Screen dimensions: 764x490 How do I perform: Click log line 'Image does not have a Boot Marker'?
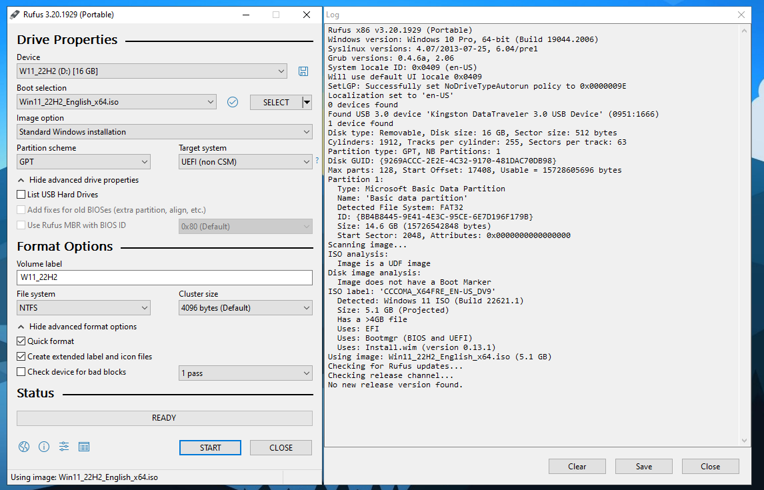(x=414, y=283)
